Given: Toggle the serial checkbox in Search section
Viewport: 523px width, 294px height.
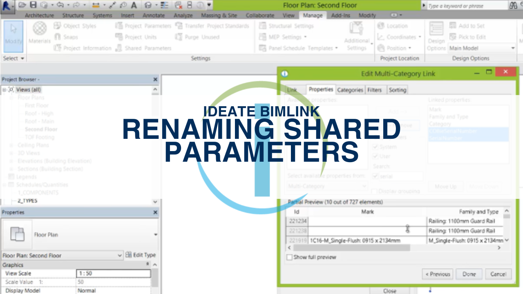Looking at the screenshot, I should [x=375, y=176].
